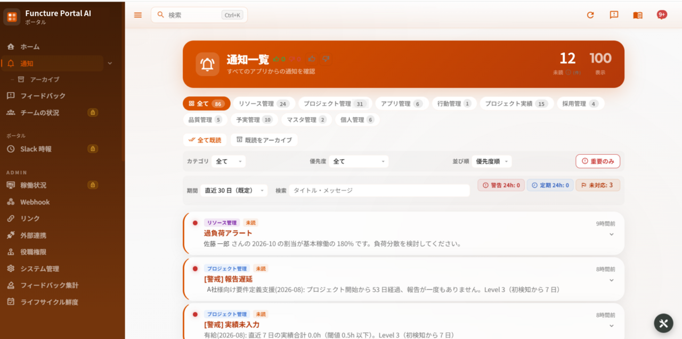Open the カテゴリ dropdown
Screen dimensions: 682x339
(229, 161)
